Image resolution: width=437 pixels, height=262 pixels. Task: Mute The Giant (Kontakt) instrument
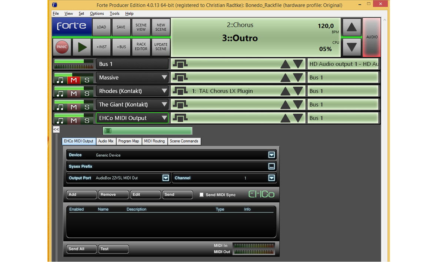click(x=74, y=107)
